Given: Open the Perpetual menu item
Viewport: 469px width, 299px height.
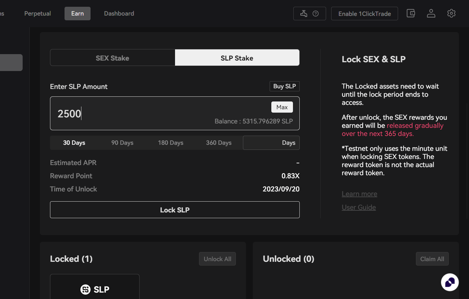Looking at the screenshot, I should point(38,14).
